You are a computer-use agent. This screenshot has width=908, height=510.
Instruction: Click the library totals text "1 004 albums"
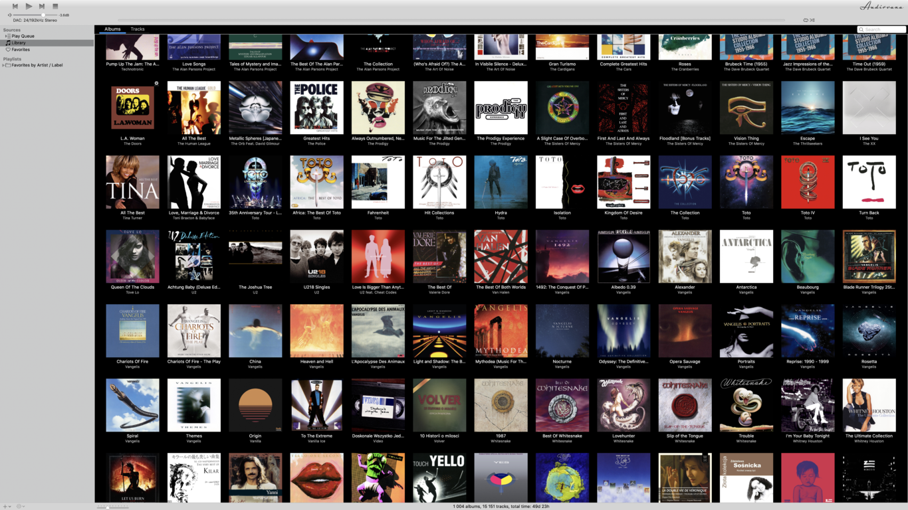[468, 507]
